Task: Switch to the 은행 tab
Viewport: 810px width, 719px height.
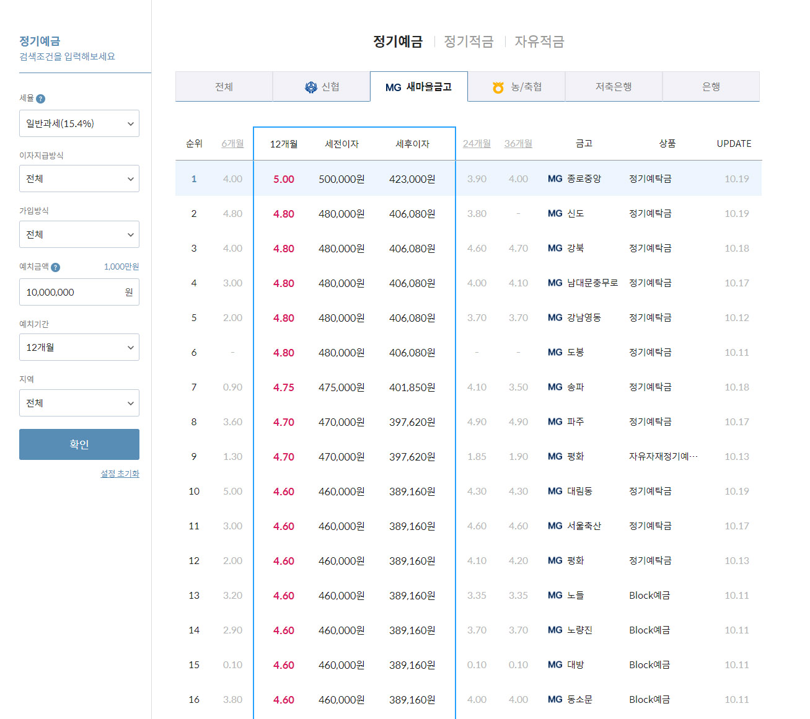Action: (710, 87)
